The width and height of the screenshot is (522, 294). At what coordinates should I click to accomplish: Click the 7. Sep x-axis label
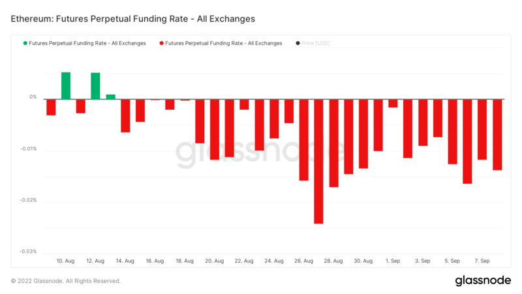(482, 261)
